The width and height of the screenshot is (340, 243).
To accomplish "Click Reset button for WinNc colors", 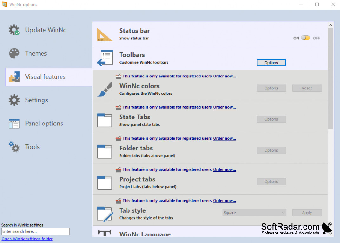I will click(x=307, y=88).
